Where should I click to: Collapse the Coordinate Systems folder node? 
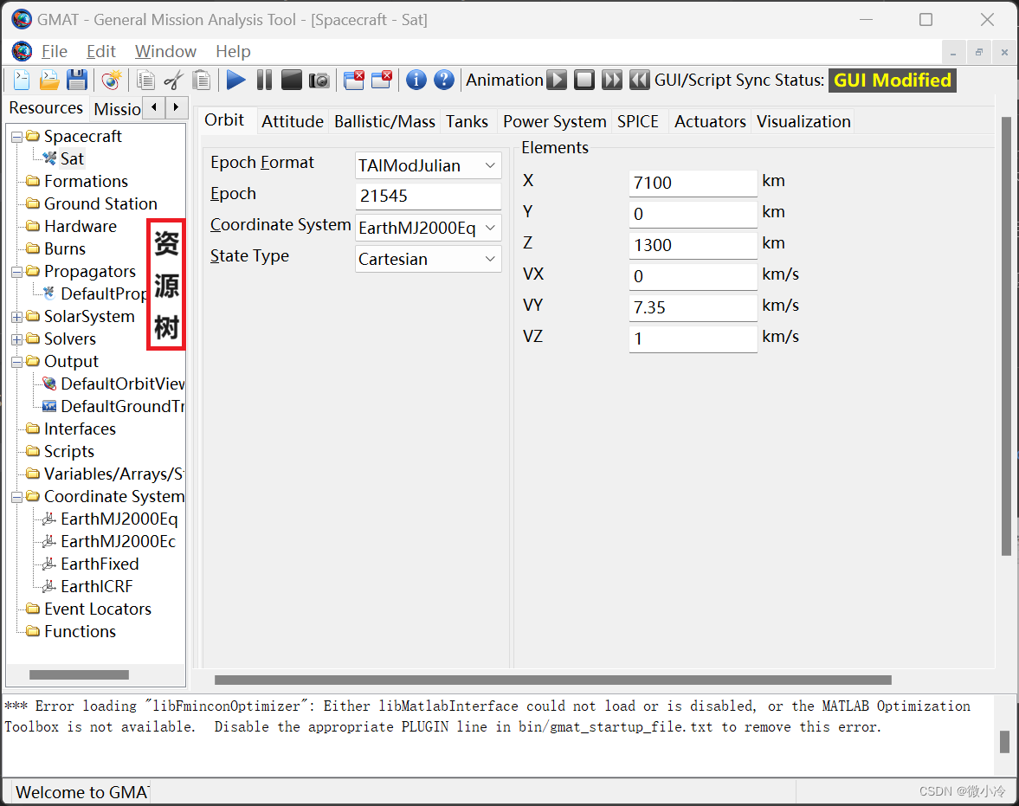17,497
